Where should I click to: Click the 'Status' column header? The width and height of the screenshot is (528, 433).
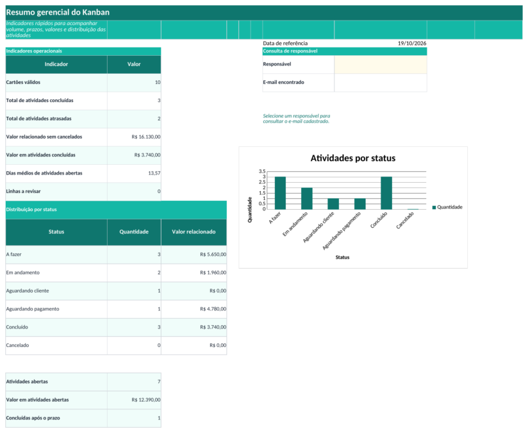[56, 232]
